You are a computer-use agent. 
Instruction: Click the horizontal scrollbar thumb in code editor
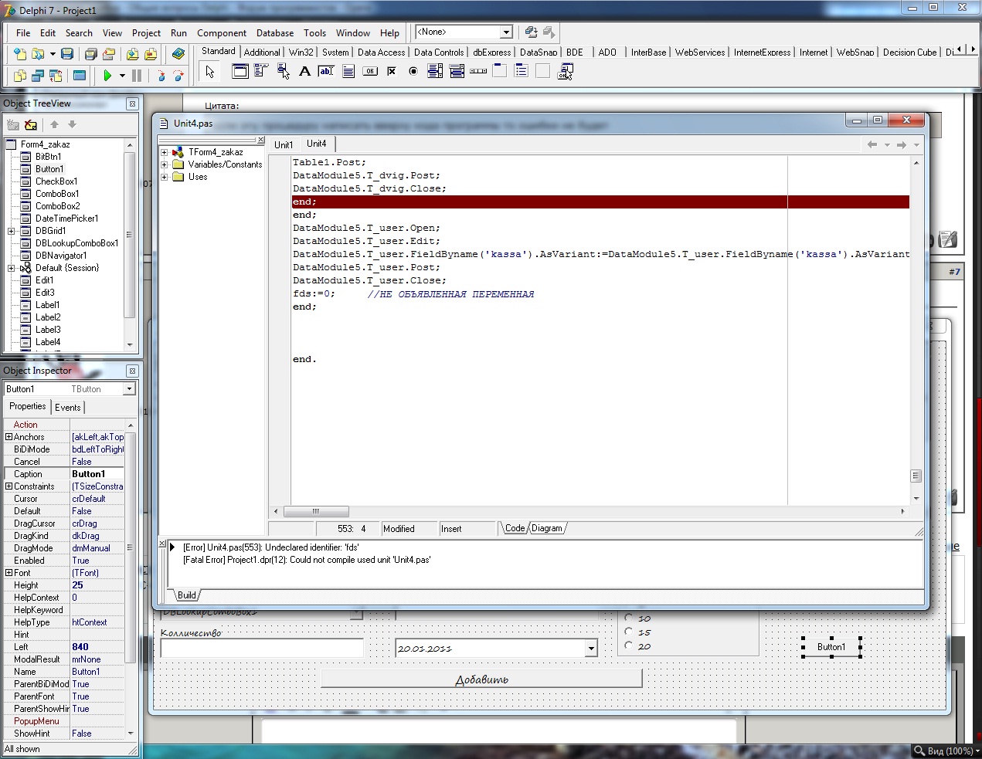coord(316,511)
